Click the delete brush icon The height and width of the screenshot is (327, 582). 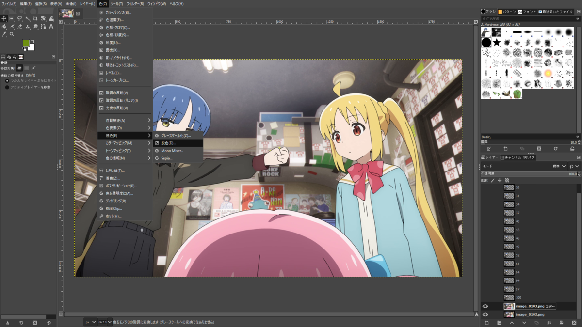tap(539, 149)
